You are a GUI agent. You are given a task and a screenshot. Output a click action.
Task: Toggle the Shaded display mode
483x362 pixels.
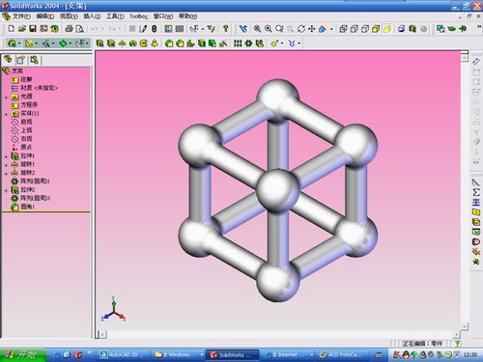386,29
